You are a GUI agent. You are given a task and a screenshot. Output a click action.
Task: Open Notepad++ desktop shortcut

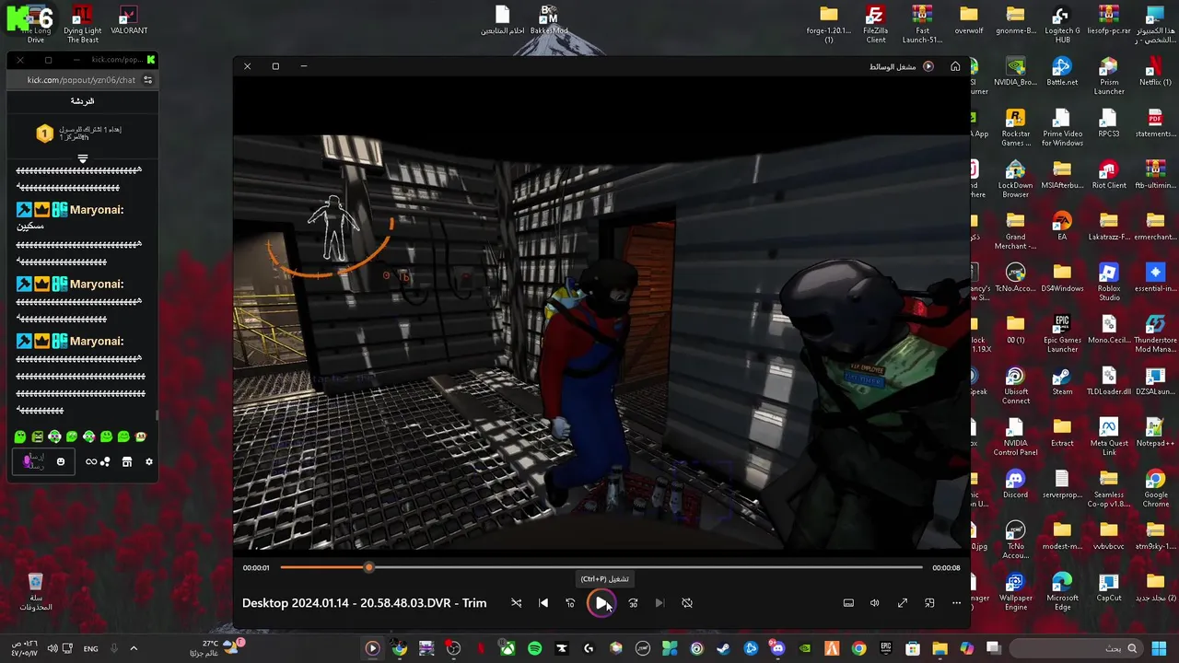click(x=1155, y=433)
